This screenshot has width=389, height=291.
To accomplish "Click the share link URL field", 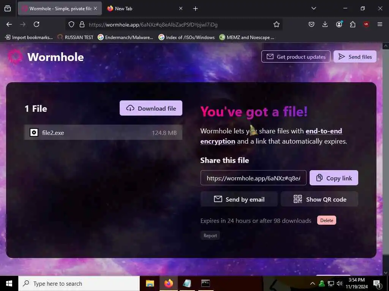I will coord(253,178).
